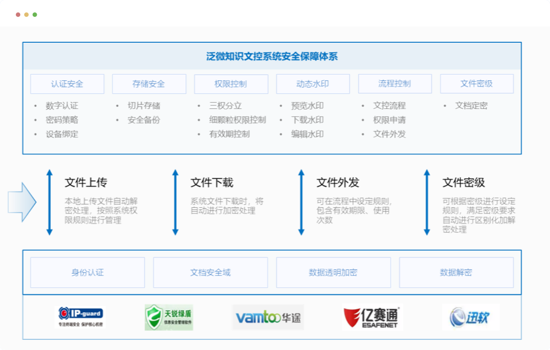The image size is (550, 350).
Task: Choose the 动态水印 category header
Action: click(313, 84)
